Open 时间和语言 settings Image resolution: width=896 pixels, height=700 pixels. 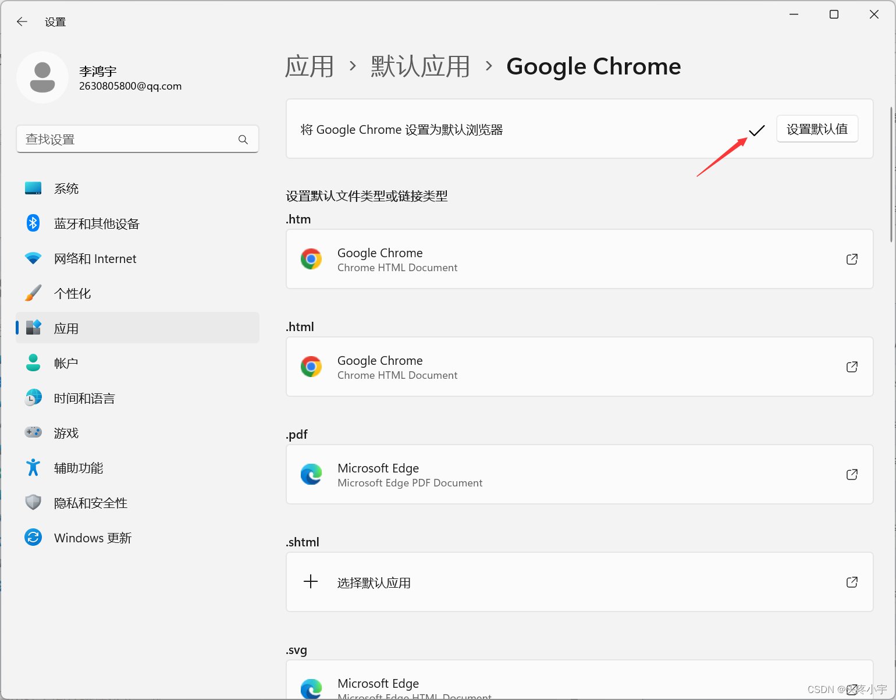tap(137, 398)
